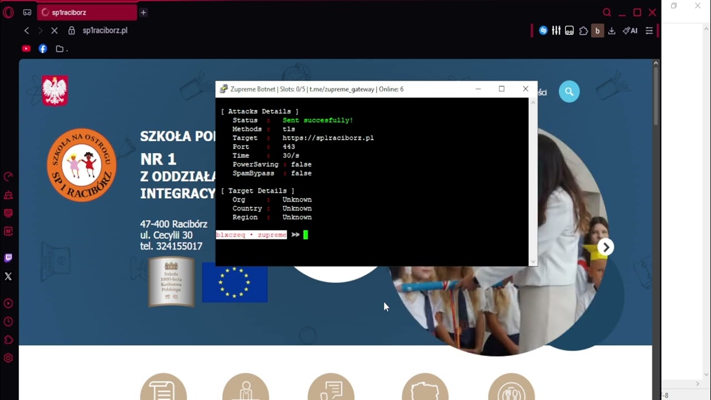Click the Szkoła 1000-lecia plaque image
This screenshot has height=400, width=711.
point(172,282)
